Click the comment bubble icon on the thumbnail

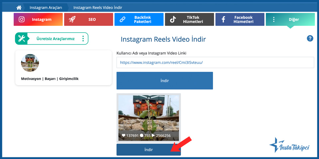coord(142,135)
